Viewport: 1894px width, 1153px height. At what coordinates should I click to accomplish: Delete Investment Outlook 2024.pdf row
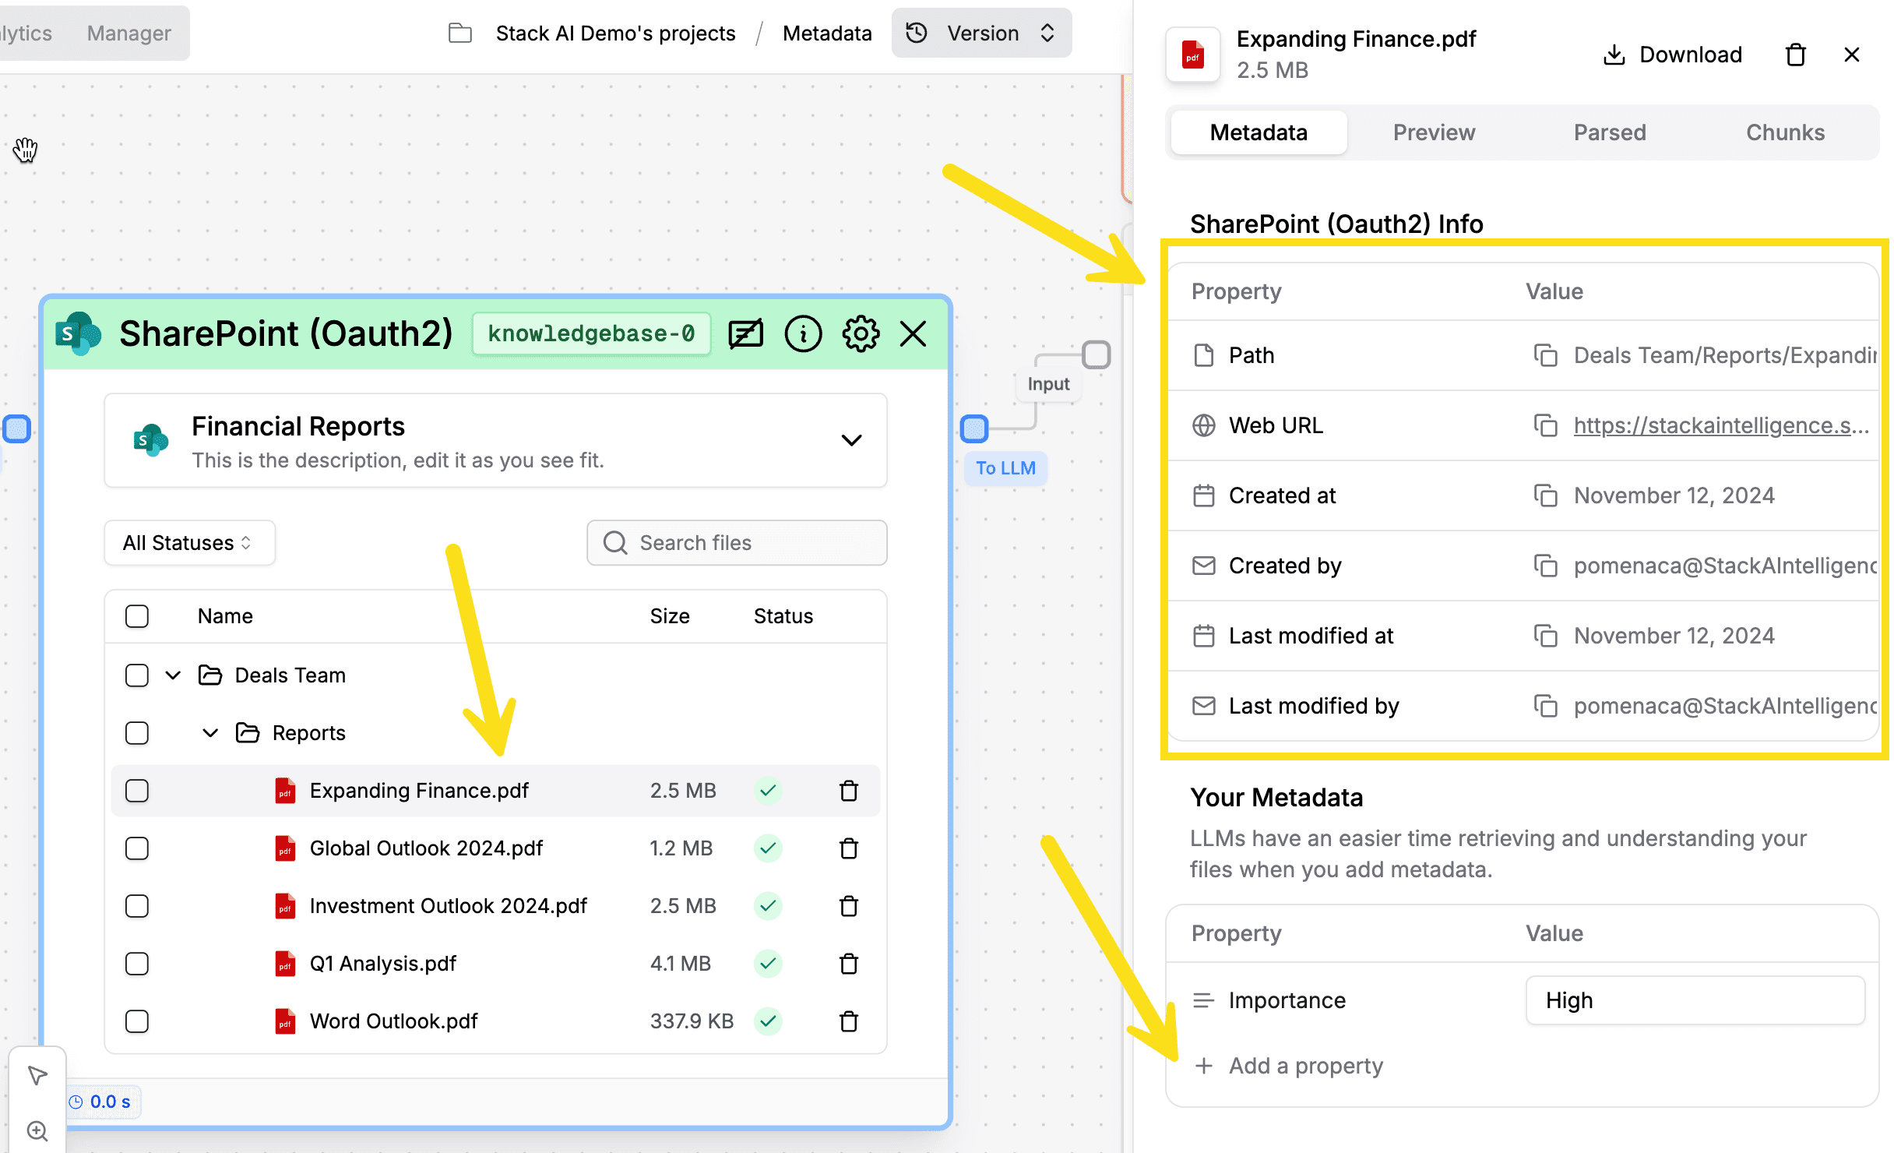(x=849, y=906)
